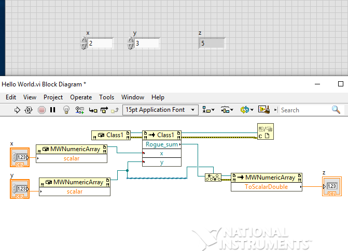This screenshot has width=348, height=251.
Task: Click the Pause button in toolbar
Action: (x=52, y=110)
